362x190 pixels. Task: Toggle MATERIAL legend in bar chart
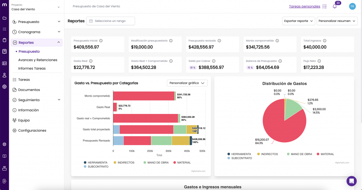(x=182, y=163)
